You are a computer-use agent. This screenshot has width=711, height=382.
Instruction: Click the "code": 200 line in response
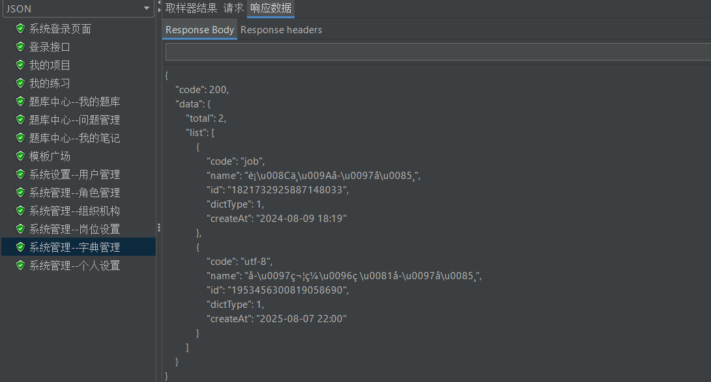tap(202, 90)
